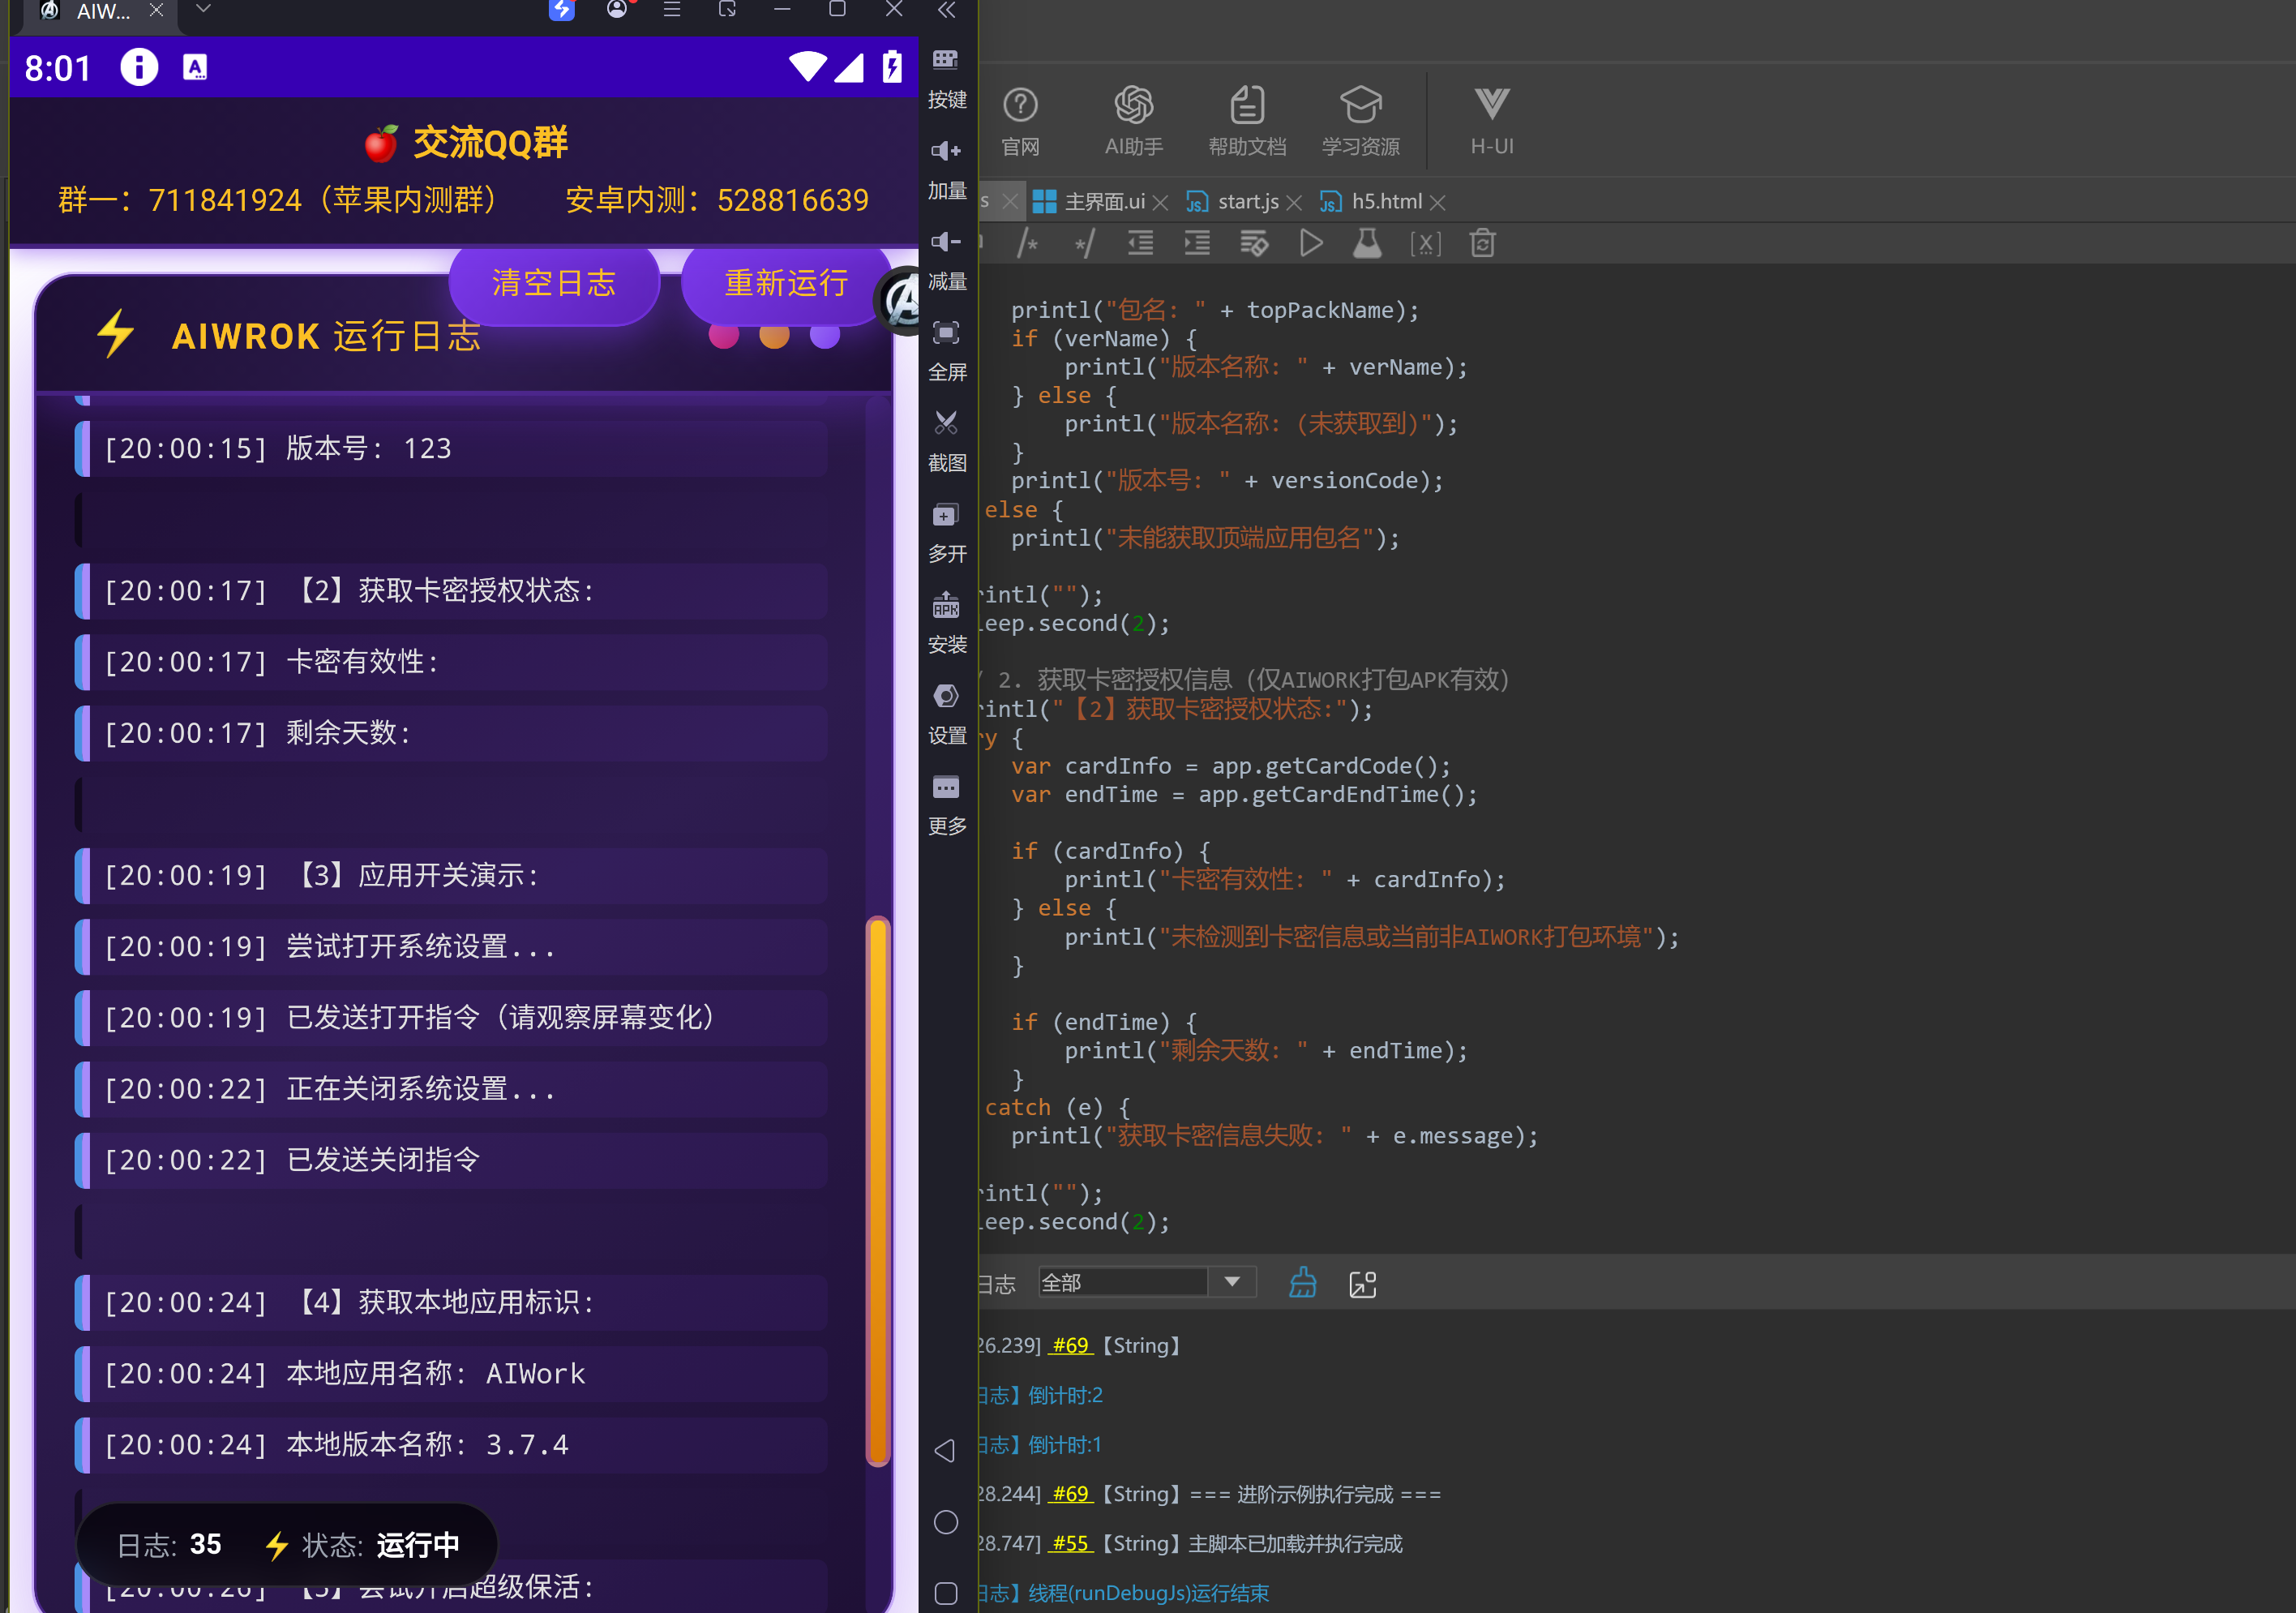Open the 官网 official website icon
The image size is (2296, 1613).
tap(1021, 120)
